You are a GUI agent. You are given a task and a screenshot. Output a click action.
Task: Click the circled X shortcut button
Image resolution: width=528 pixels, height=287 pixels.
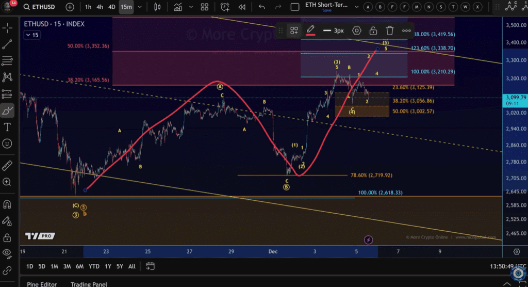click(x=477, y=7)
